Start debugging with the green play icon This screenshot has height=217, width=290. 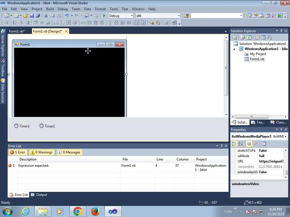tap(104, 16)
